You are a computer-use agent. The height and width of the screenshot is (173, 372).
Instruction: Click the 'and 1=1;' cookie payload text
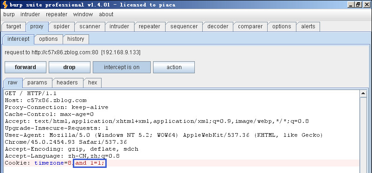point(90,163)
